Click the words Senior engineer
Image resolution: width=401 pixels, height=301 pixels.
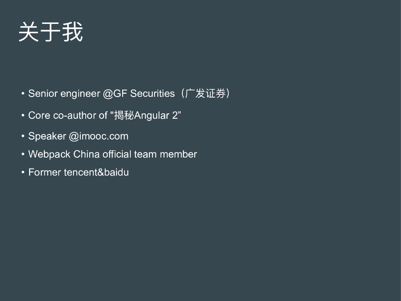[64, 94]
